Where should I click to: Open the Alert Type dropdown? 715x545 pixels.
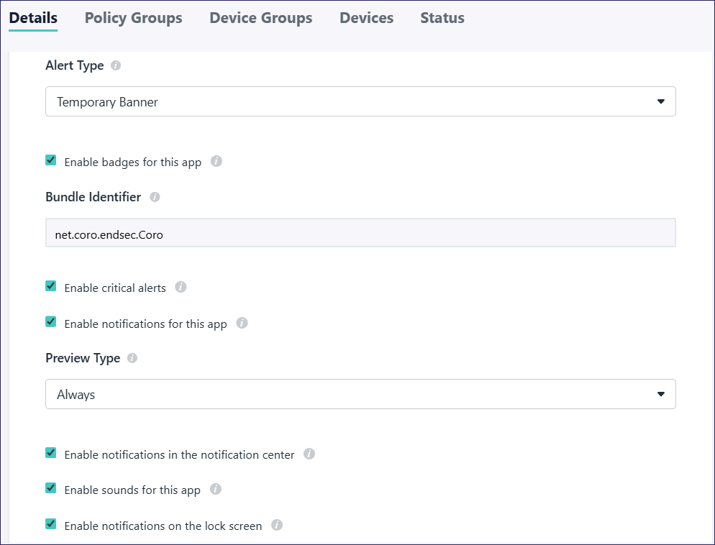[360, 102]
